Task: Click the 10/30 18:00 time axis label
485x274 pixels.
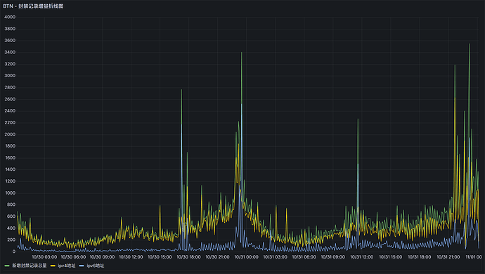Action: pos(188,257)
